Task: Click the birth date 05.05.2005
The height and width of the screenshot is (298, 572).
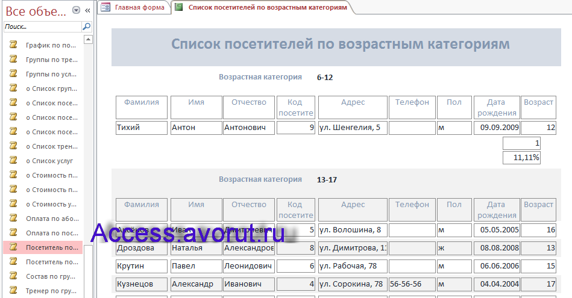Action: (497, 230)
